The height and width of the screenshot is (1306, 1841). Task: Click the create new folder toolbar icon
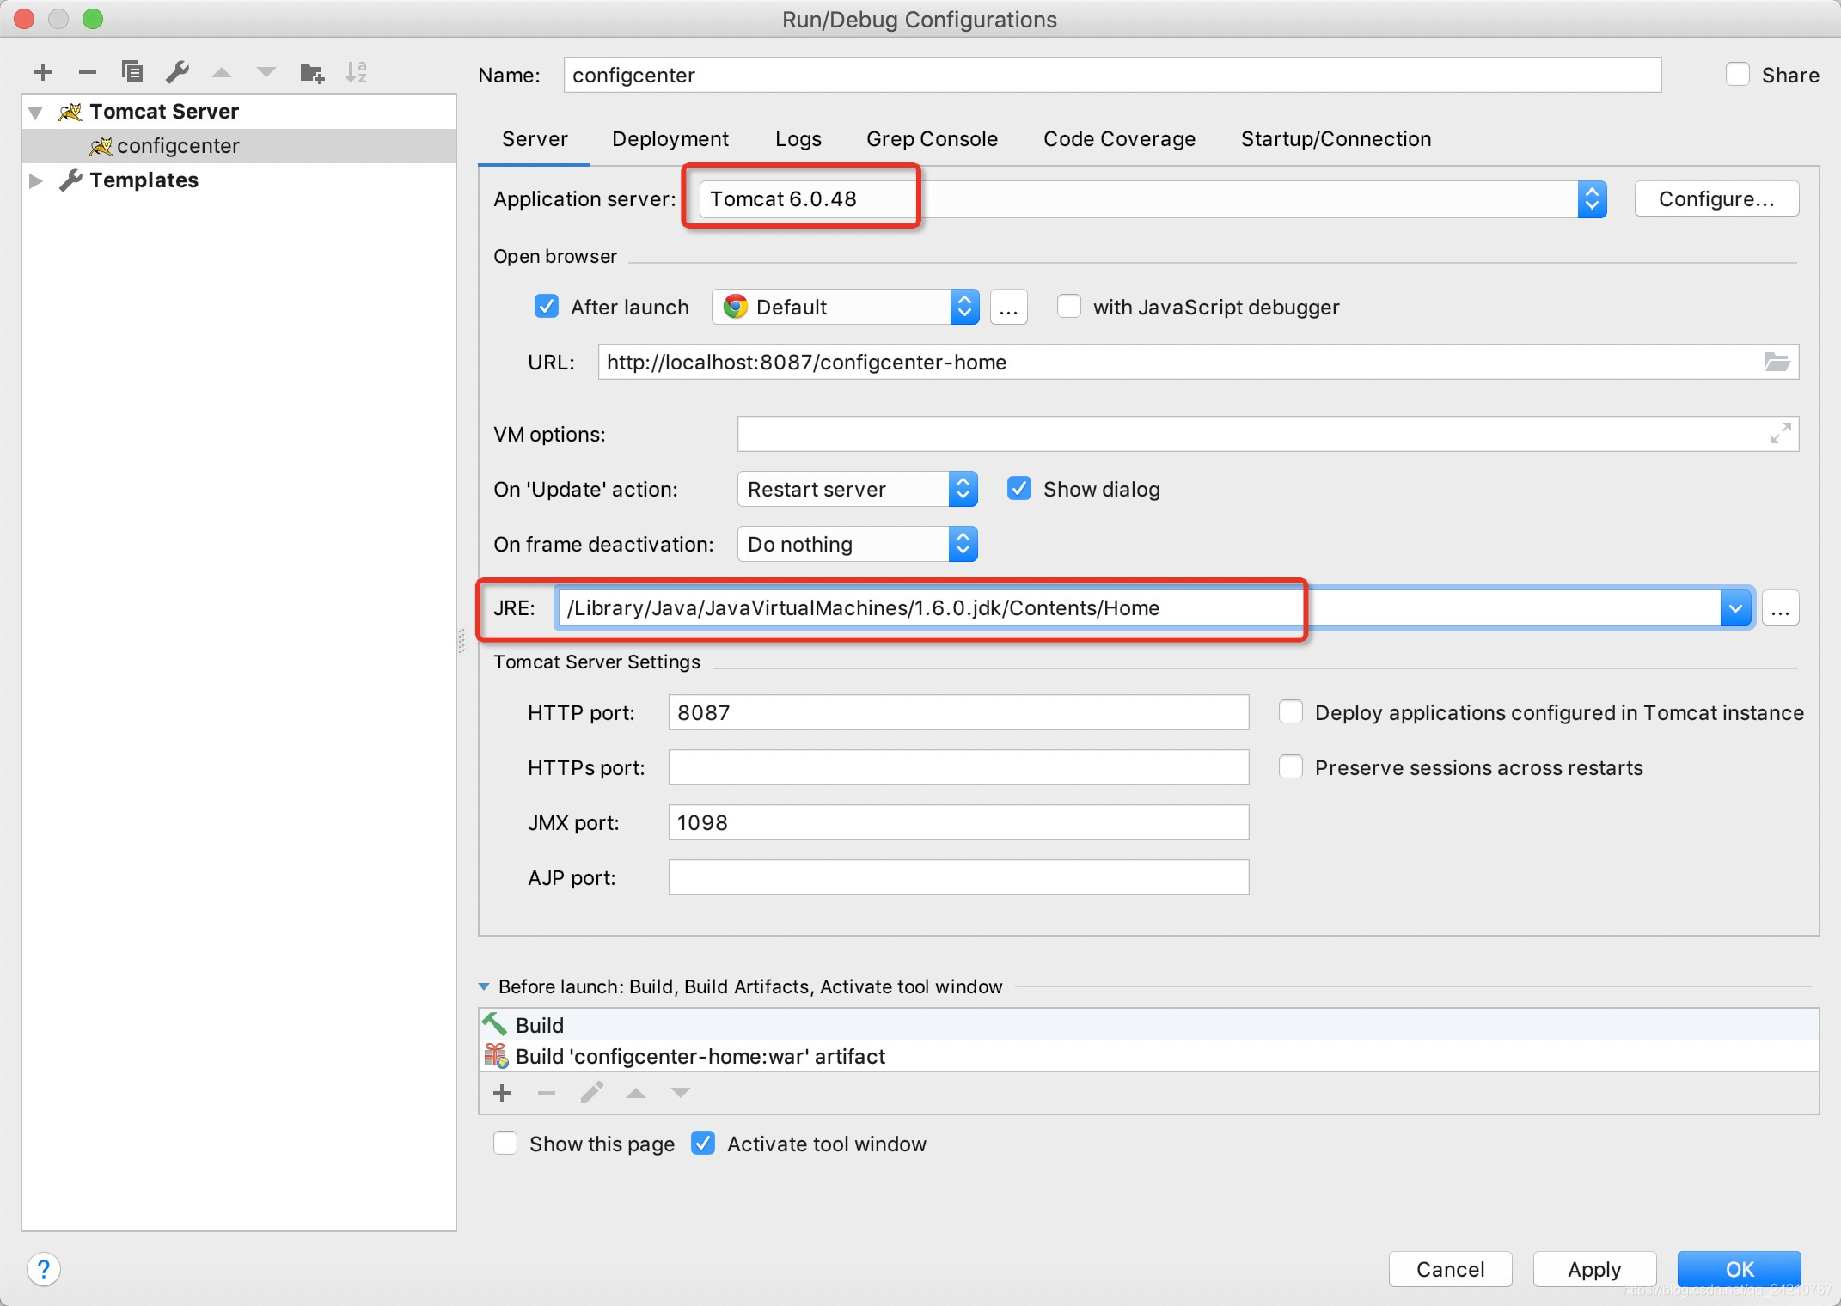[x=311, y=72]
